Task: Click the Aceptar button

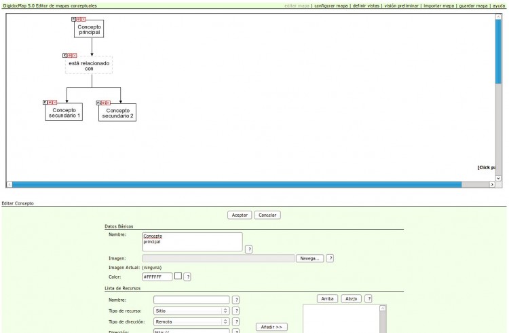Action: [240, 215]
